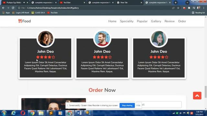
Task: Open the CLASS 5A A bookmark
Action: point(38,13)
